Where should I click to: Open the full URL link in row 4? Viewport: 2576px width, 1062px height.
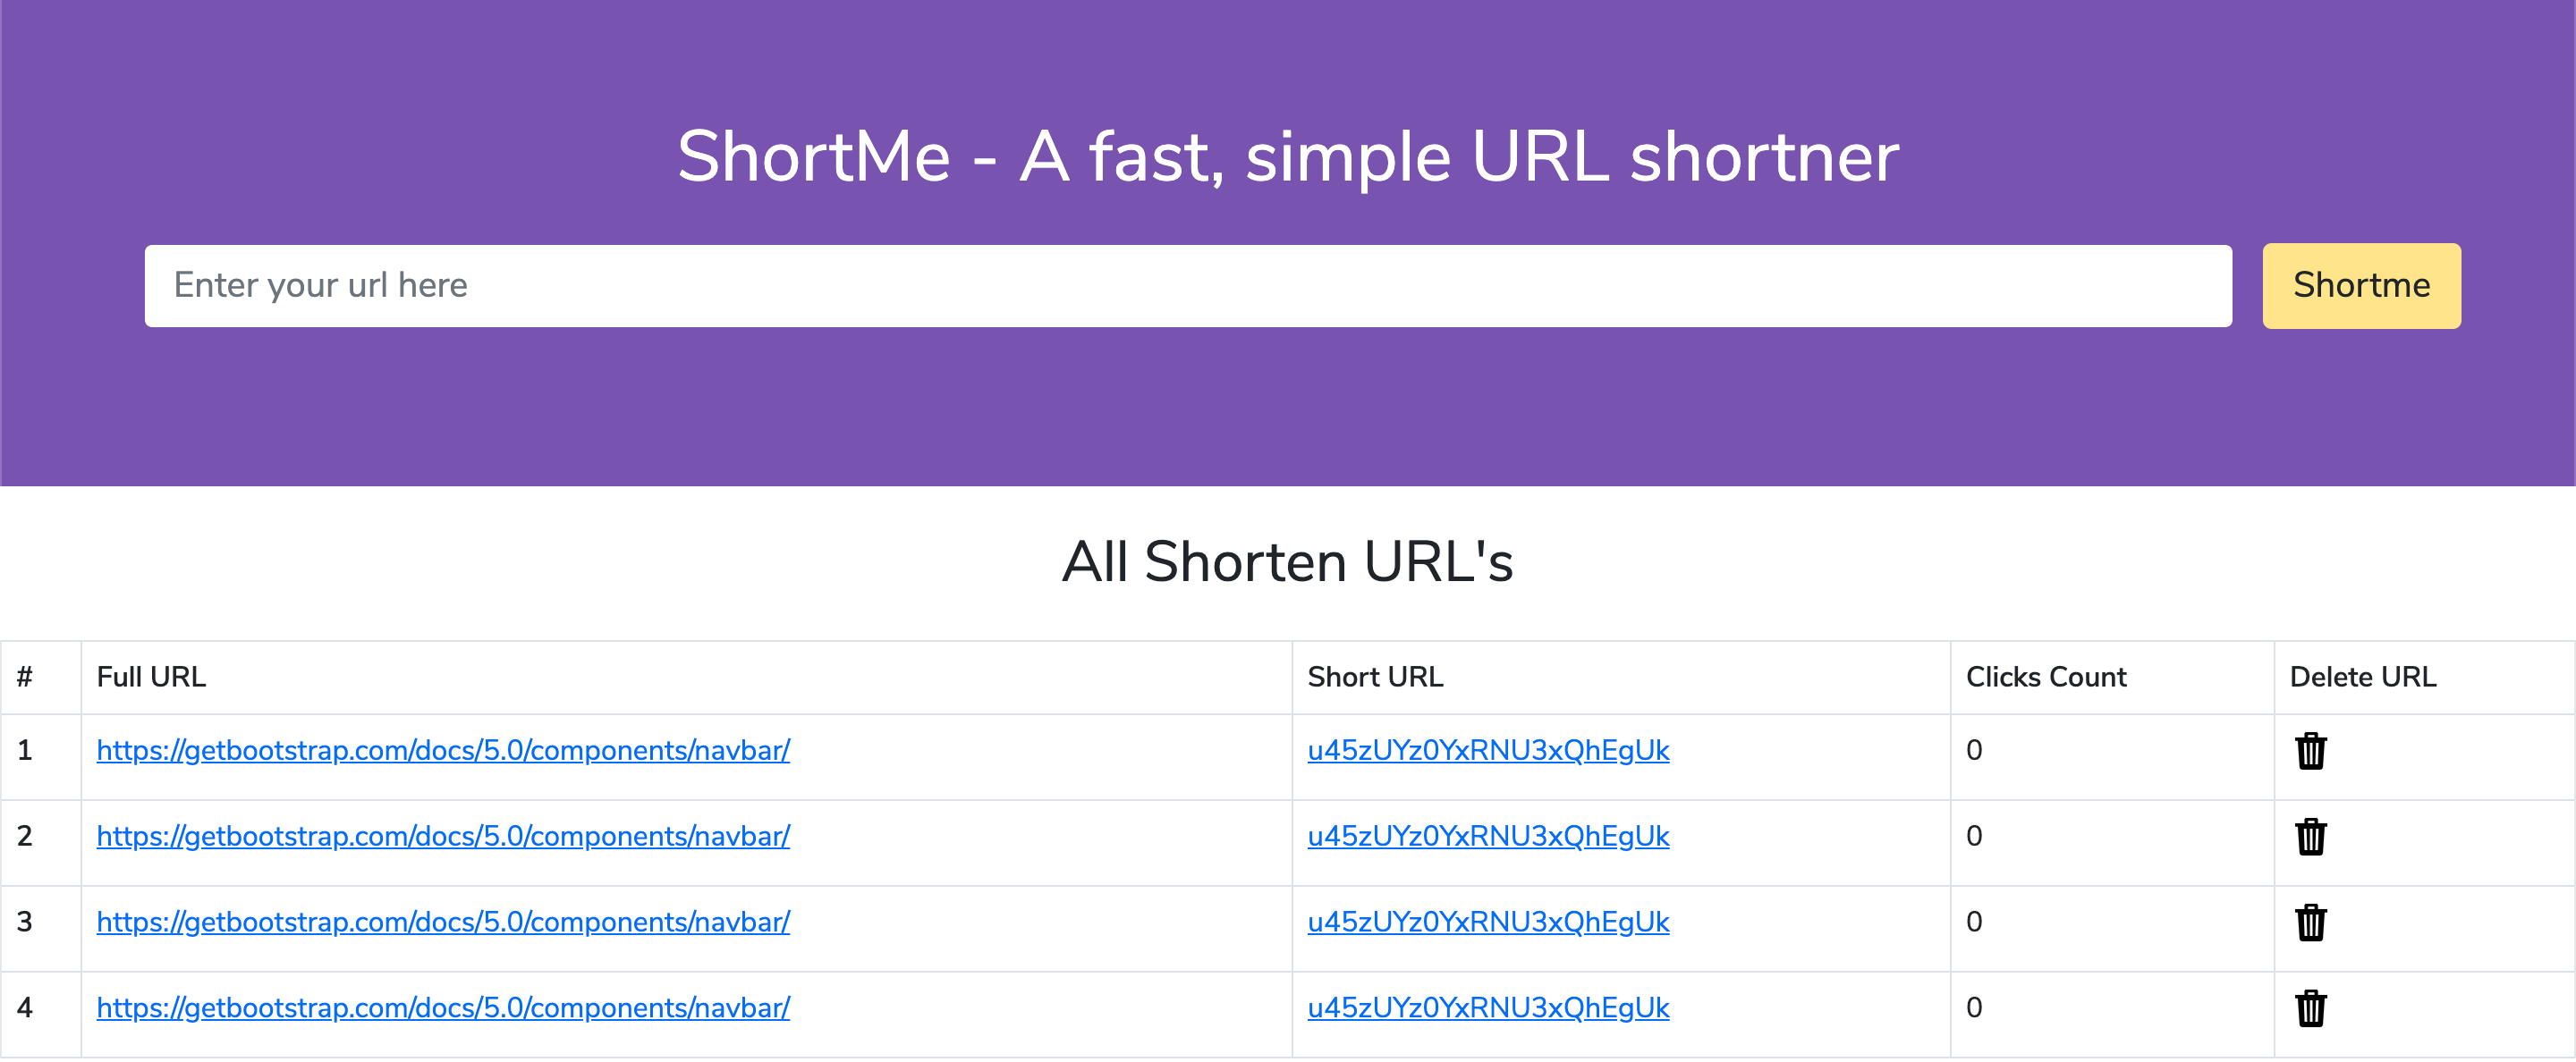pos(443,1008)
